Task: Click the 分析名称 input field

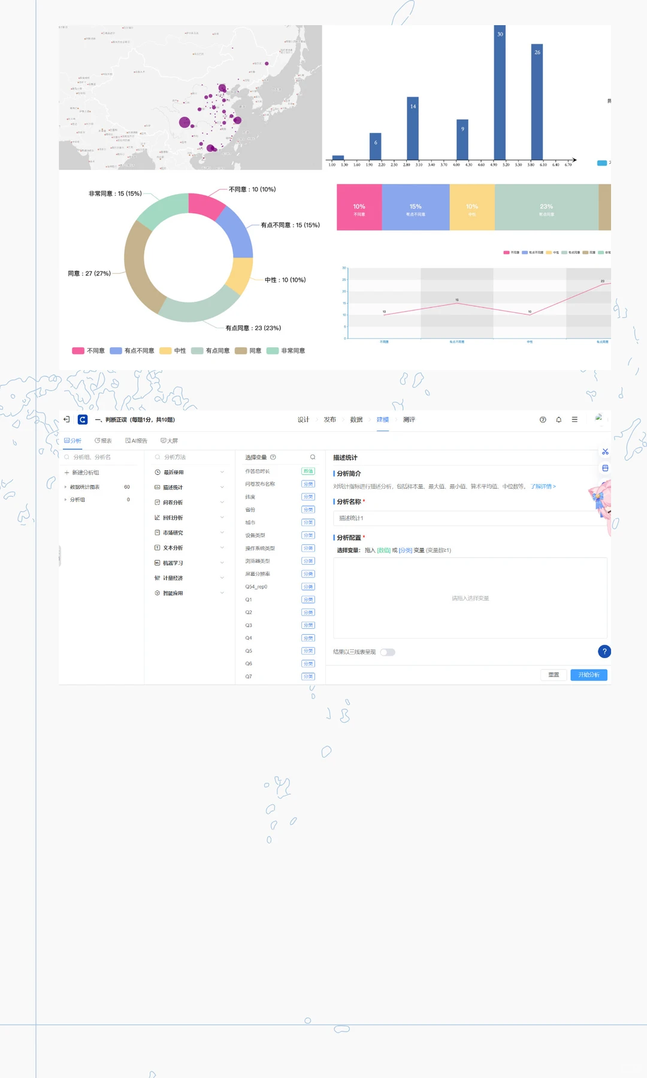Action: tap(470, 518)
